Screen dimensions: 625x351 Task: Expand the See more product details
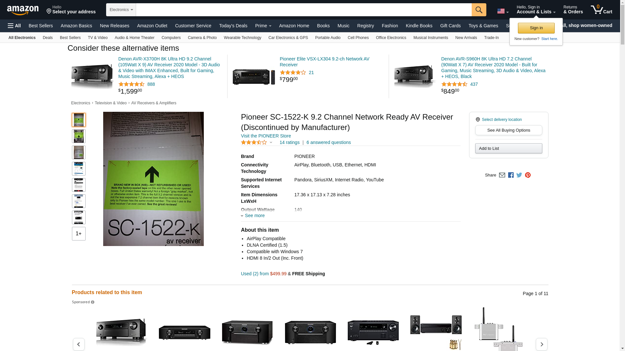click(x=253, y=215)
